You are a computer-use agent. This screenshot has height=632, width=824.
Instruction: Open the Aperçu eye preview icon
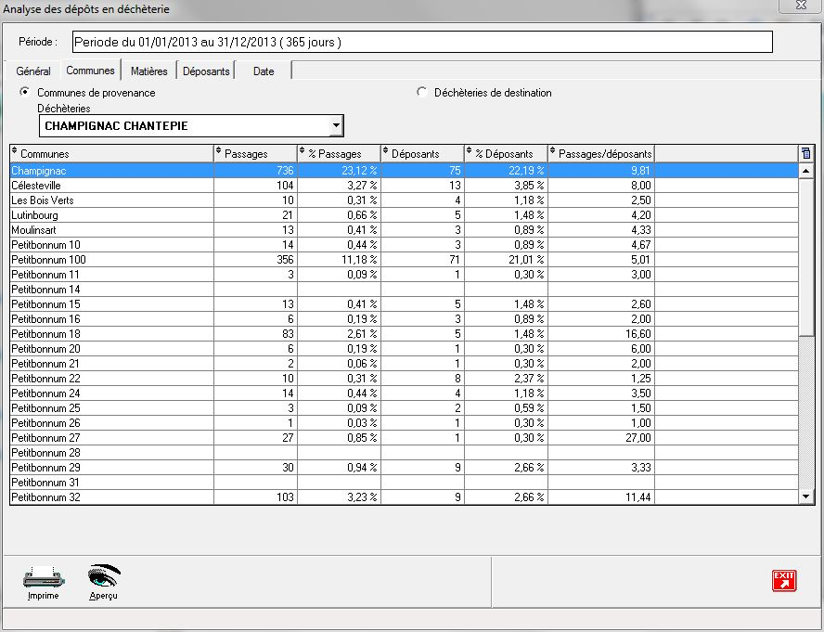[x=104, y=577]
